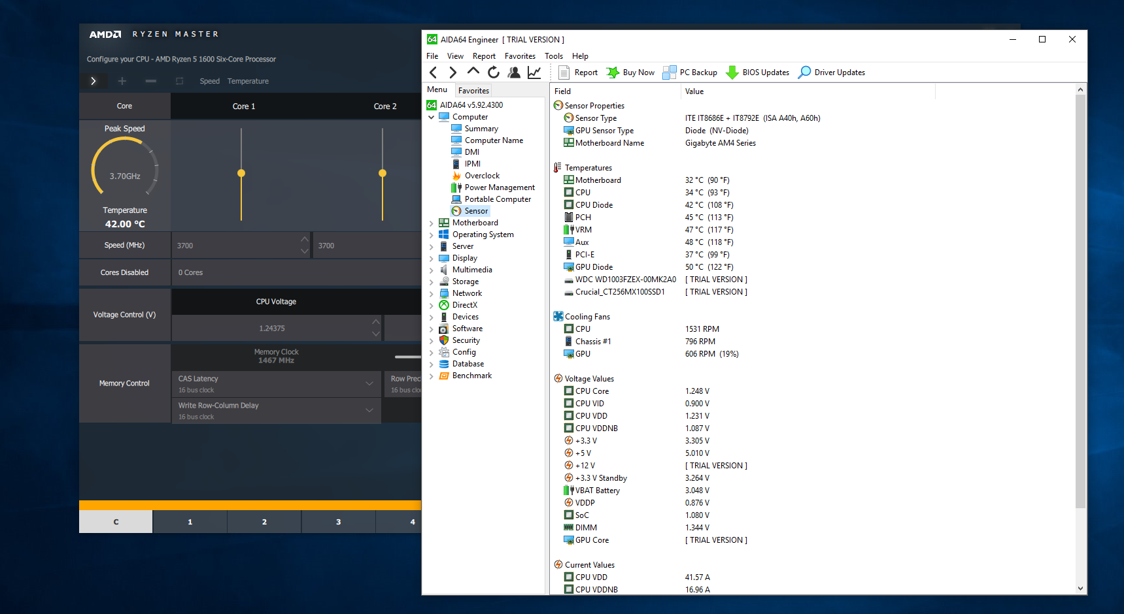The width and height of the screenshot is (1124, 614).
Task: Open Driver Updates from the toolbar
Action: pyautogui.click(x=831, y=73)
